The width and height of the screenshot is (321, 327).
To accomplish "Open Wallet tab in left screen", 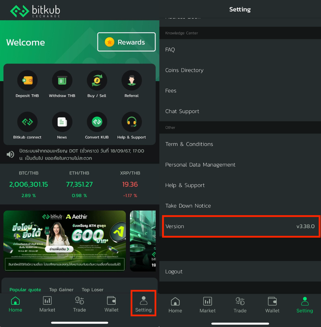I will [111, 304].
